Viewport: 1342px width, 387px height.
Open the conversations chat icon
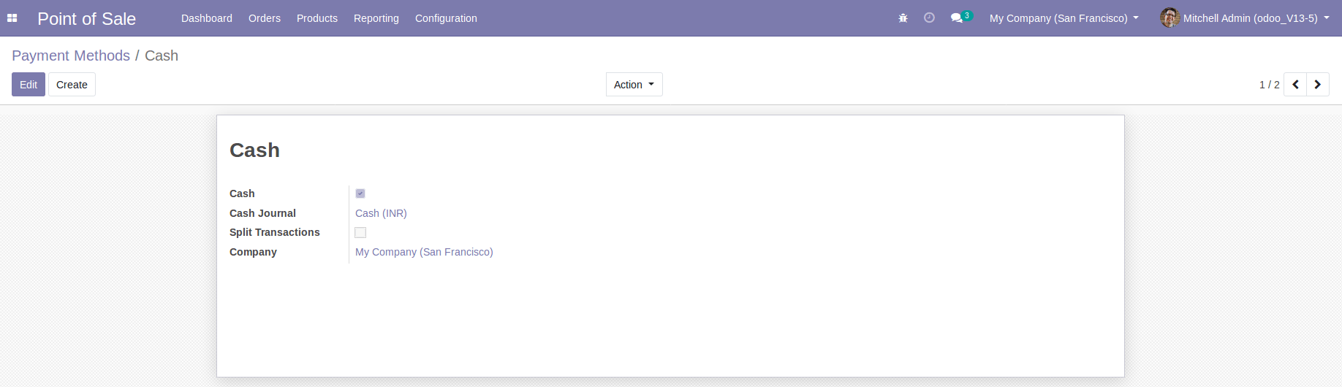957,18
